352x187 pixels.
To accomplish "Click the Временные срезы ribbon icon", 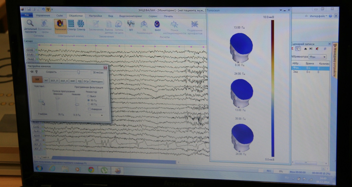I will click(x=44, y=26).
